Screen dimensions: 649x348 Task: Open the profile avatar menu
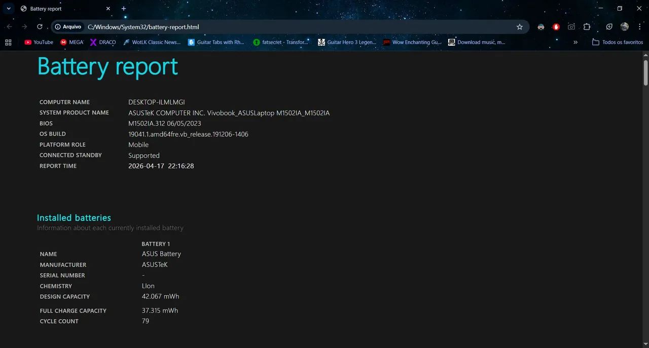click(x=625, y=27)
